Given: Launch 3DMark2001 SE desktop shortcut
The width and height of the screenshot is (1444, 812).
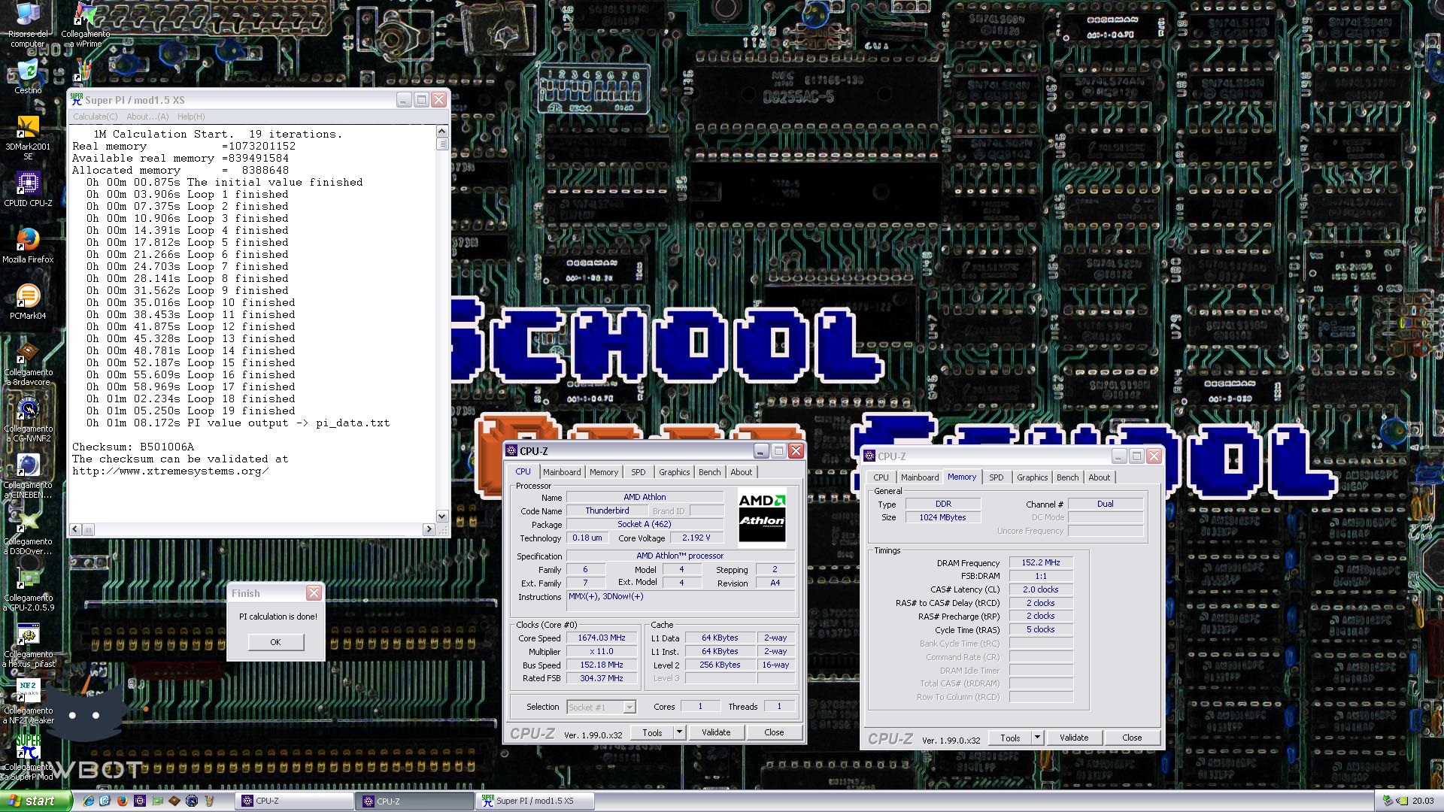Looking at the screenshot, I should tap(28, 137).
